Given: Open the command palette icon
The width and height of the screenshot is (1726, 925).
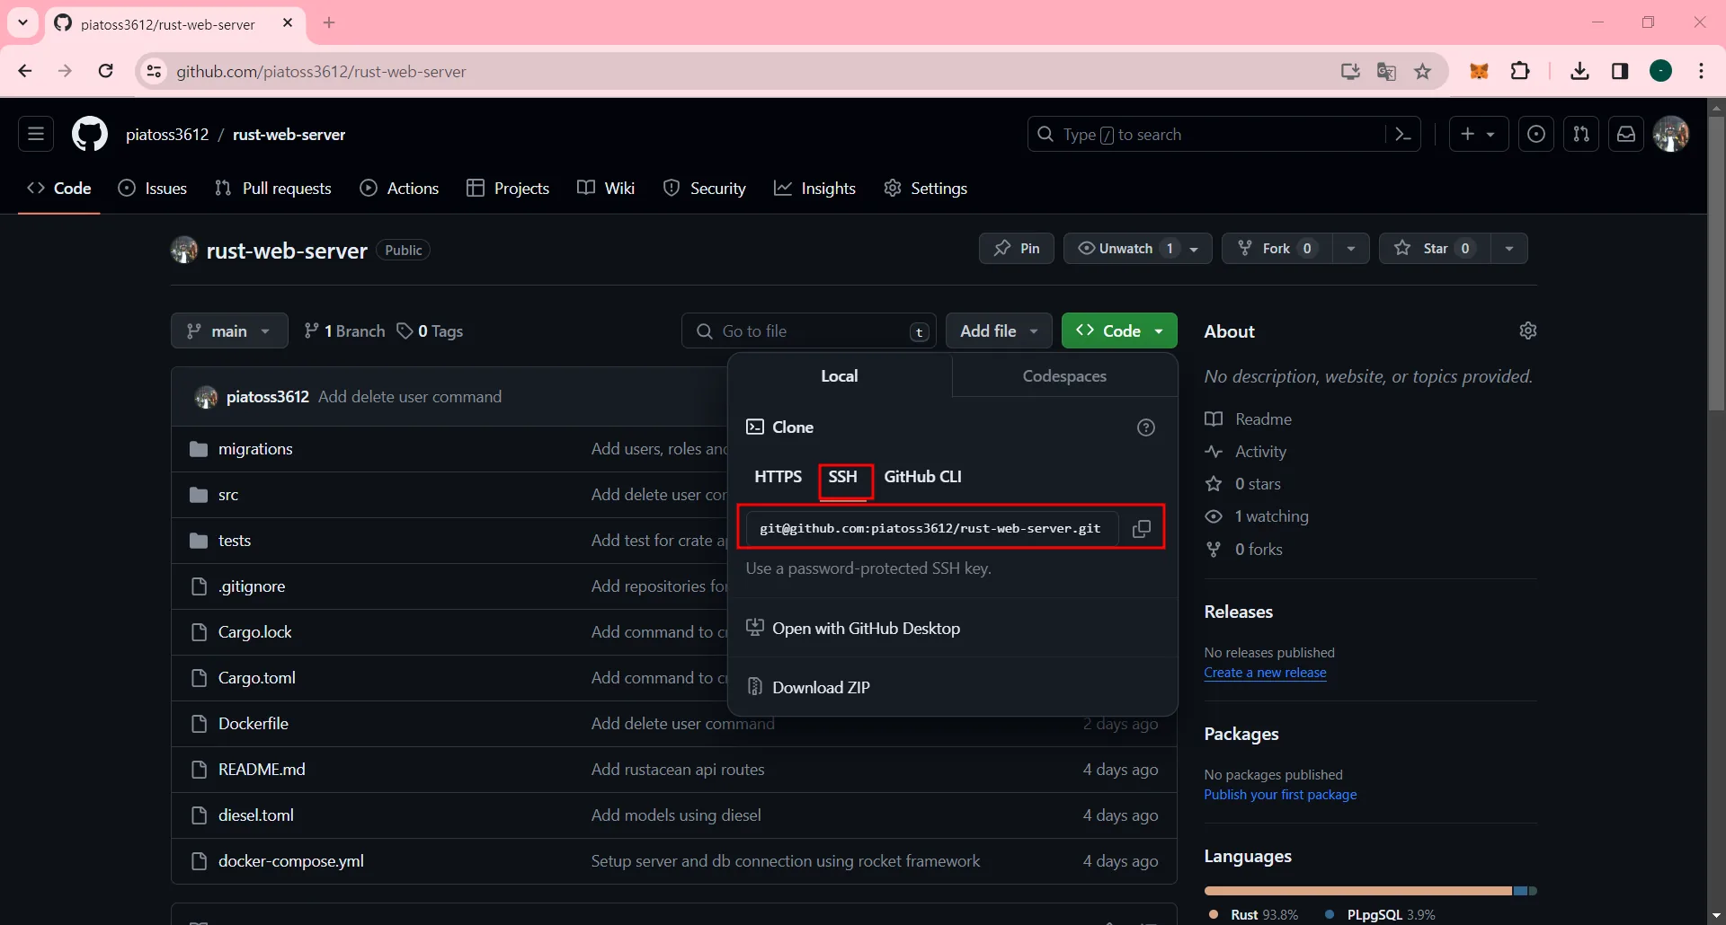Looking at the screenshot, I should click(x=1403, y=135).
